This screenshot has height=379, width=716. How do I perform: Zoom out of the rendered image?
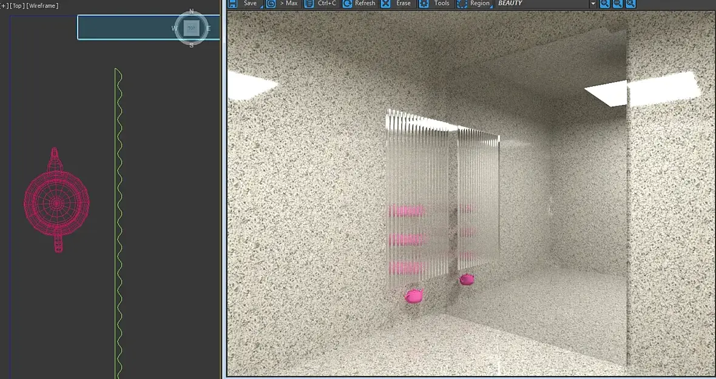click(x=617, y=3)
